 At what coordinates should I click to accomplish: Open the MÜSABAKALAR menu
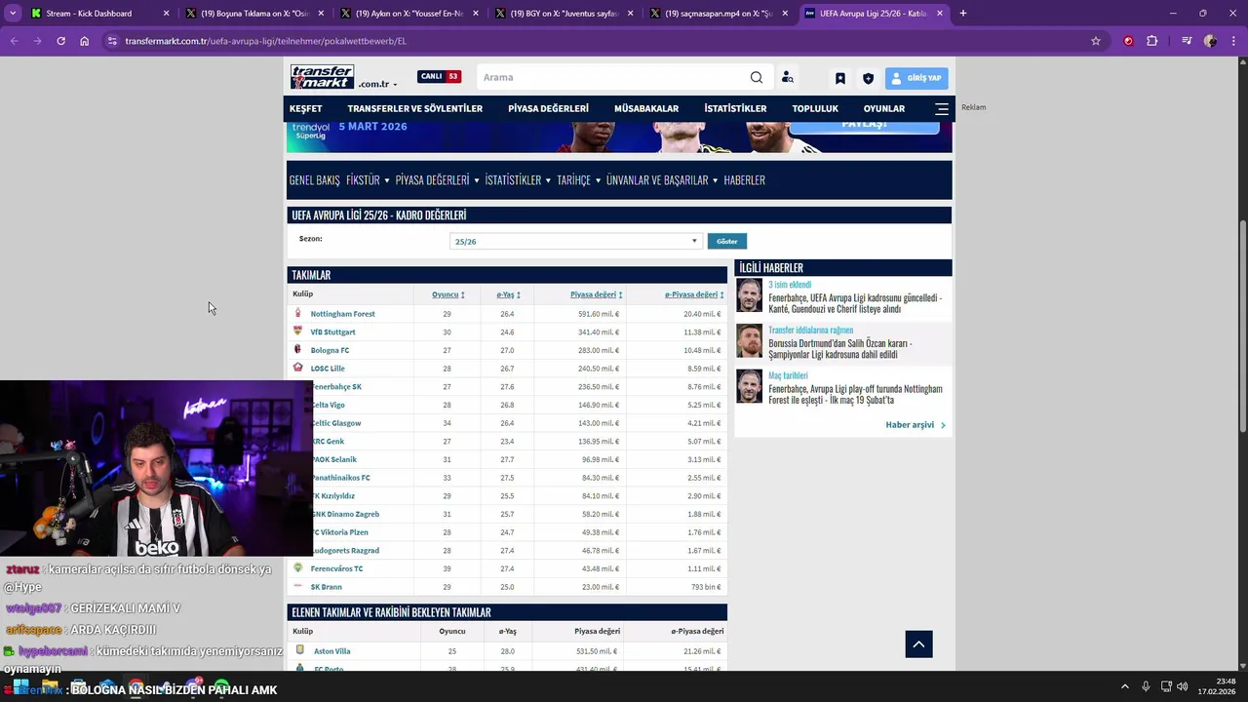click(645, 108)
